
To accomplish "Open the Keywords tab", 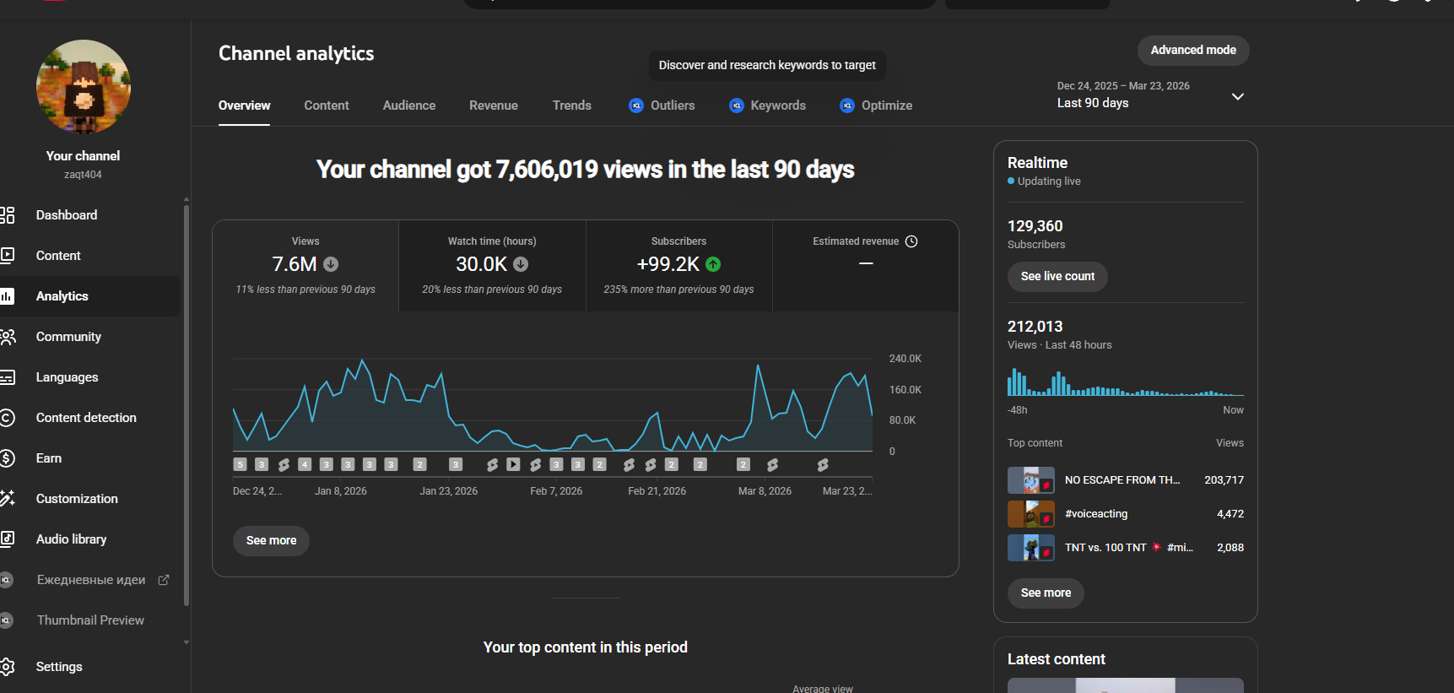I will (x=777, y=106).
